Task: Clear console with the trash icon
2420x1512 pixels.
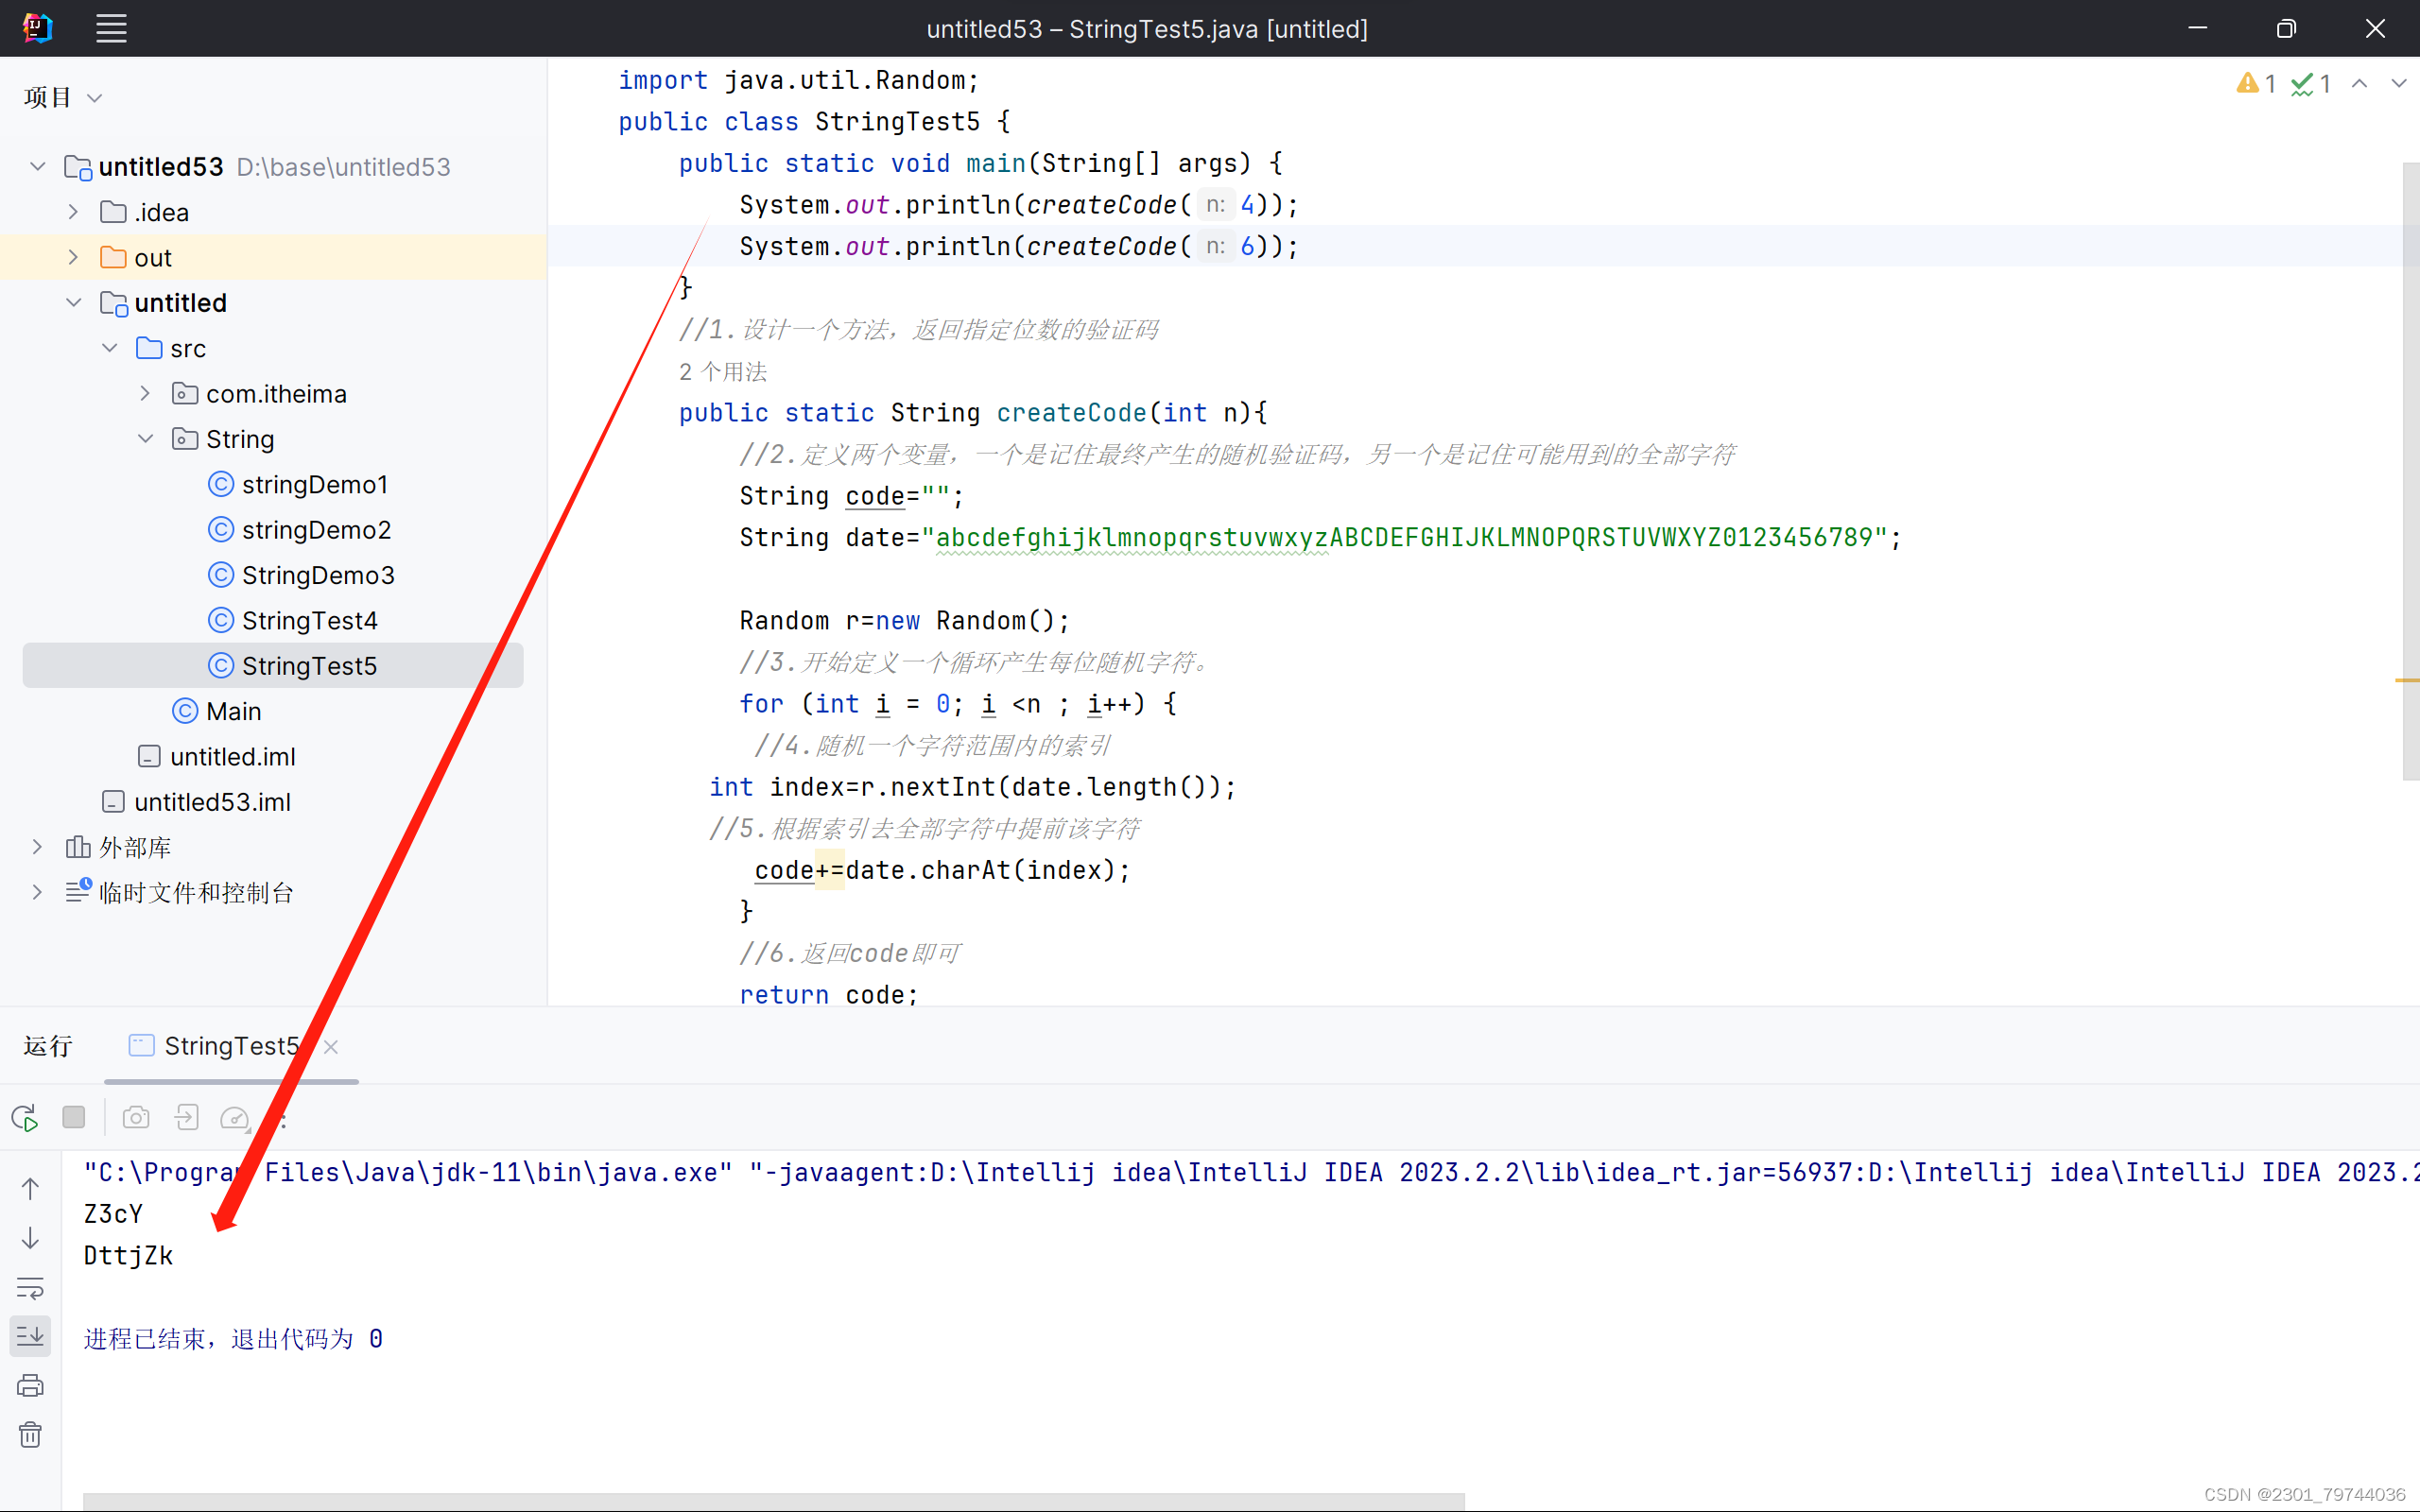Action: 30,1435
